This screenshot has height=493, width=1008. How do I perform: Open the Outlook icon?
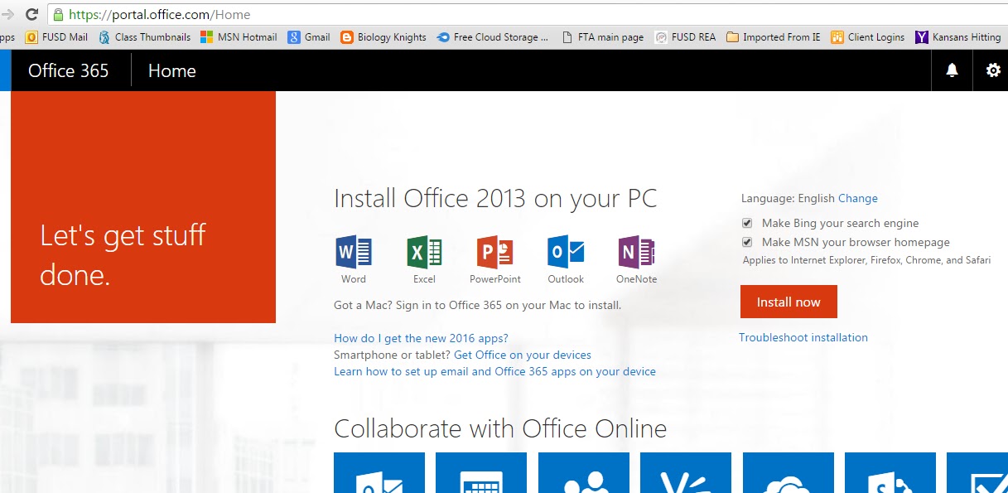coord(565,253)
